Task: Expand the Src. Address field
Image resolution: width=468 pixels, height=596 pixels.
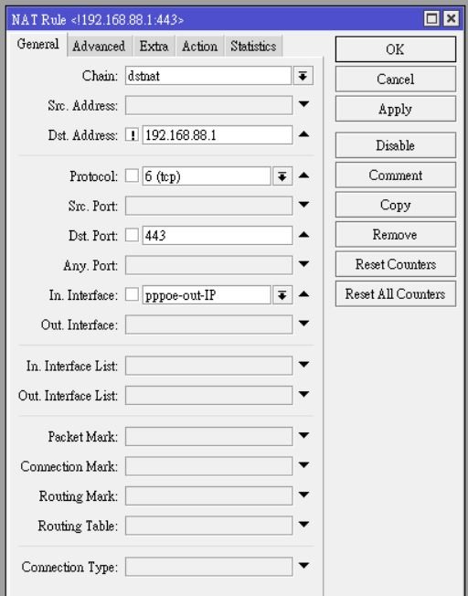Action: tap(303, 104)
